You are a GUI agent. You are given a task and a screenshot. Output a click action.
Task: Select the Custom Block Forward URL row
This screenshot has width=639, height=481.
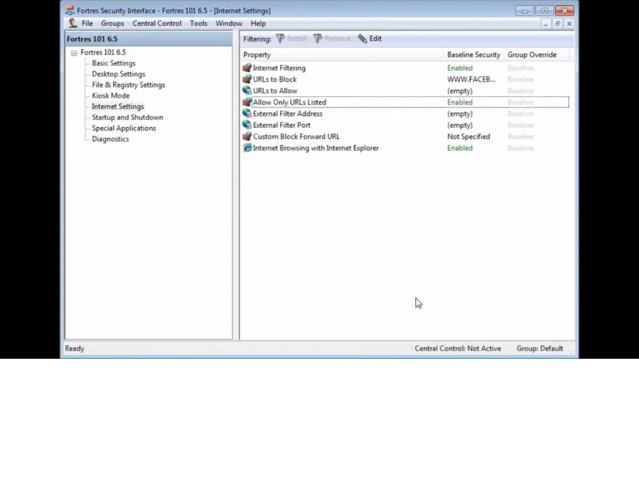[296, 136]
